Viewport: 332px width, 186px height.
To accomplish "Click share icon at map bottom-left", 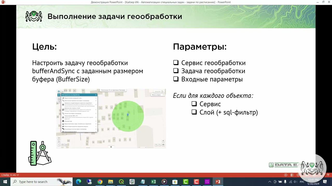I will coord(59,145).
